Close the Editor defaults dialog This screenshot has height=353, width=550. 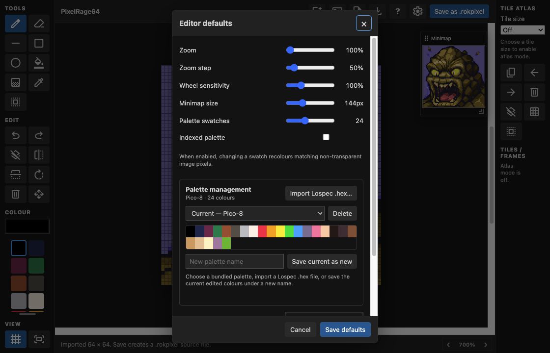click(x=364, y=24)
